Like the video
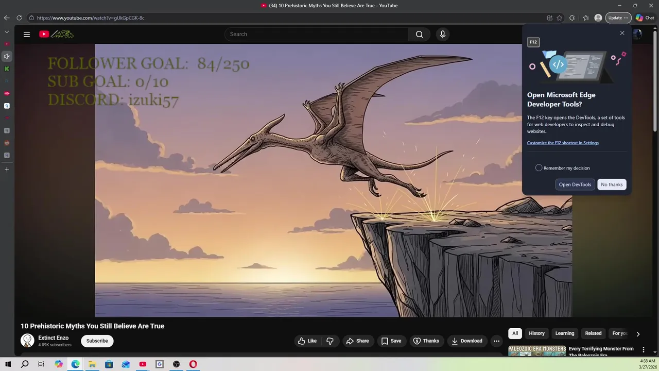 pyautogui.click(x=307, y=341)
